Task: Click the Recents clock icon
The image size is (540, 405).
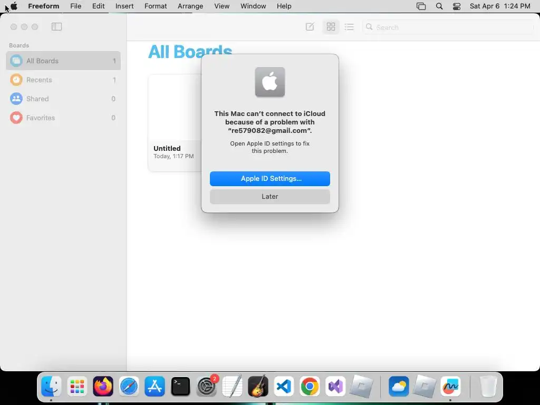Action: pos(16,80)
